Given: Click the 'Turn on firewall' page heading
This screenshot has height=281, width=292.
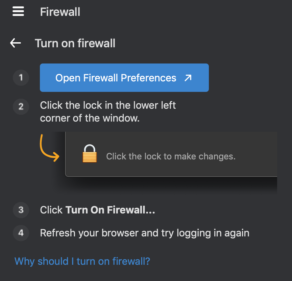Looking at the screenshot, I should tap(75, 43).
